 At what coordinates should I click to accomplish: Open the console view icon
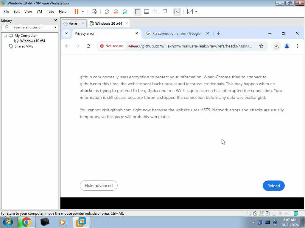tap(177, 12)
